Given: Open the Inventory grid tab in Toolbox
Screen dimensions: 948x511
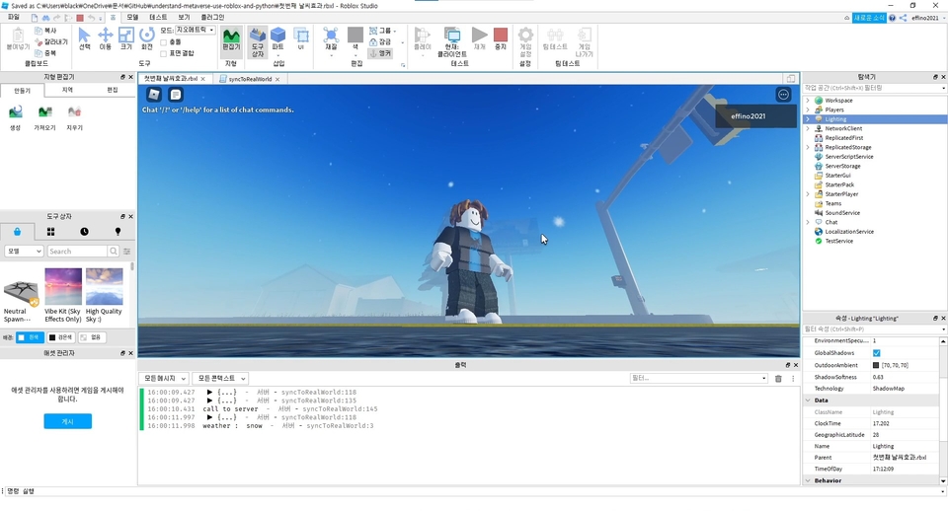Looking at the screenshot, I should pos(50,232).
